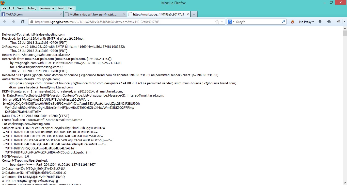This screenshot has height=185, width=347.
Task: Go to the Home page
Action: 329,22
